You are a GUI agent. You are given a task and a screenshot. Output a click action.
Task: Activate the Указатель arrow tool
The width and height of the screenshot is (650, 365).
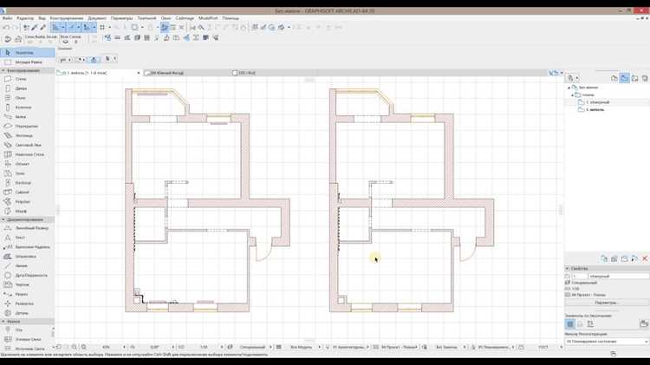pos(28,53)
